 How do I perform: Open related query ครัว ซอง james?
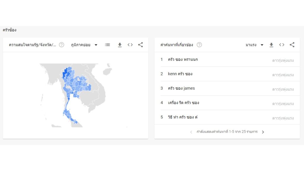point(181,88)
